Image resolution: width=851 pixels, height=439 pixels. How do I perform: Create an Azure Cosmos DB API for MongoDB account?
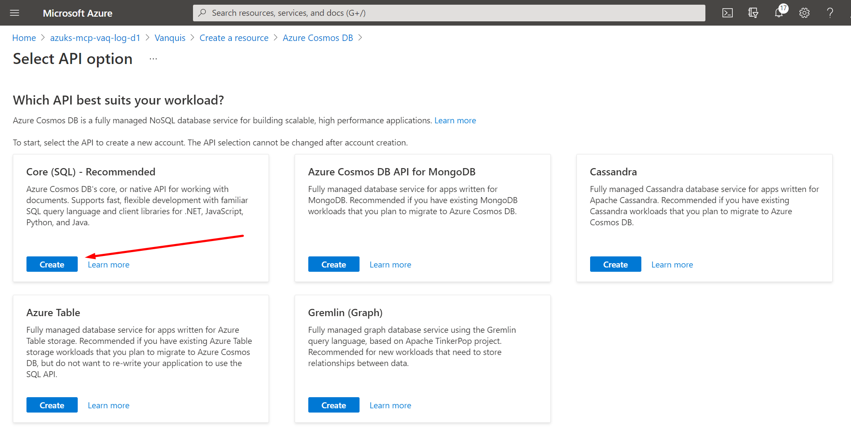333,264
